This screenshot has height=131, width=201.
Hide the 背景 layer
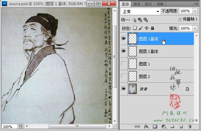pyautogui.click(x=123, y=89)
